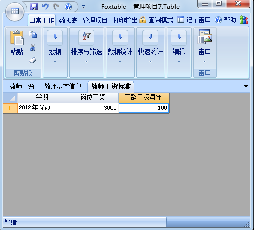Viewport: 254px width, 230px height.
Task: Expand the 排序与筛选 dropdown group
Action: 87,53
